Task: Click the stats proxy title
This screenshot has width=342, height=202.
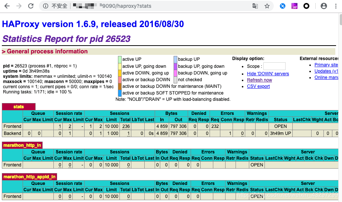Action: point(19,106)
